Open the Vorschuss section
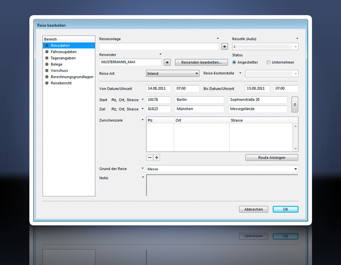 pyautogui.click(x=59, y=70)
